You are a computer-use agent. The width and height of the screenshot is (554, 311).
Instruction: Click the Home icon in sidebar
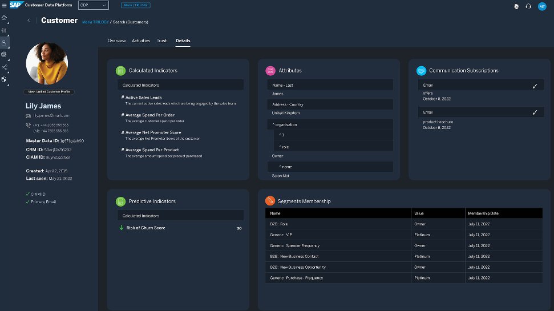coord(5,18)
